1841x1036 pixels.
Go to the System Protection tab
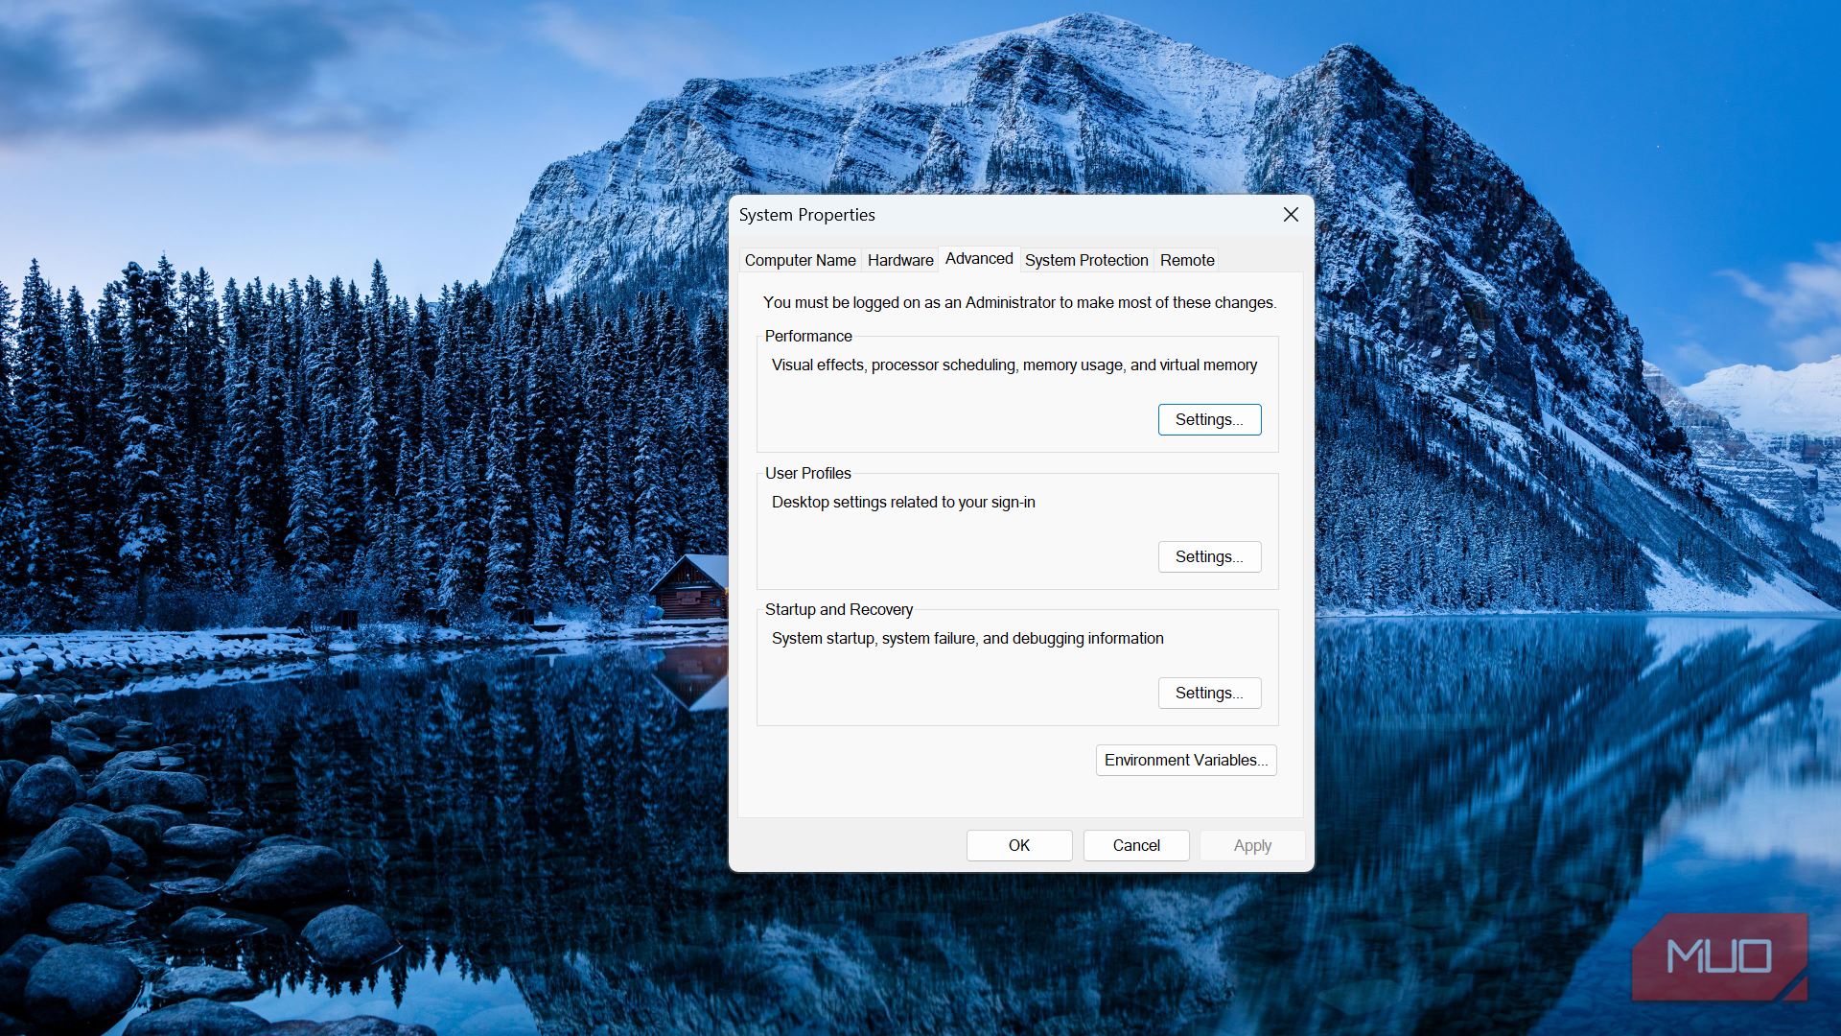[x=1086, y=260]
